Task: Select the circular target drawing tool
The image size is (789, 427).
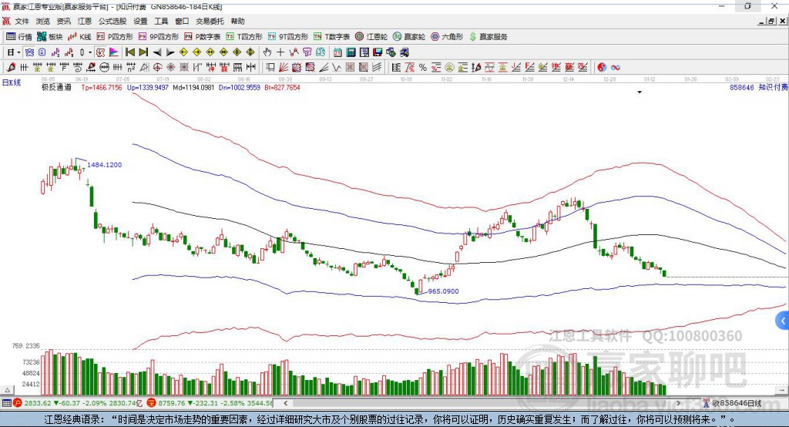Action: point(157,68)
